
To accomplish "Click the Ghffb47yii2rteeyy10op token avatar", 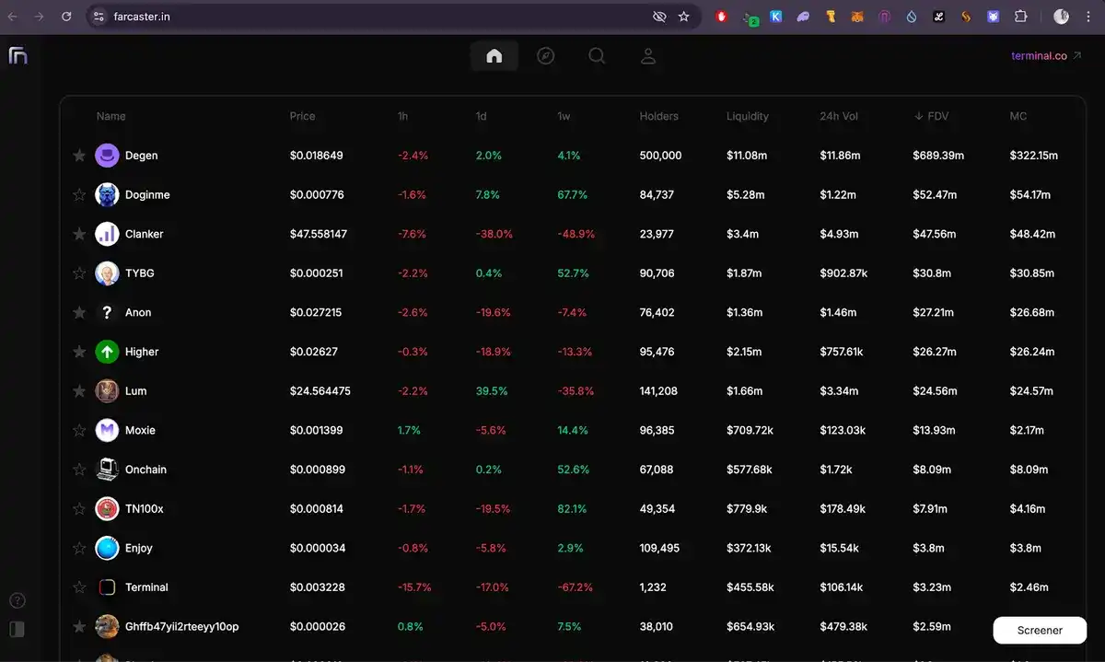I will (107, 626).
